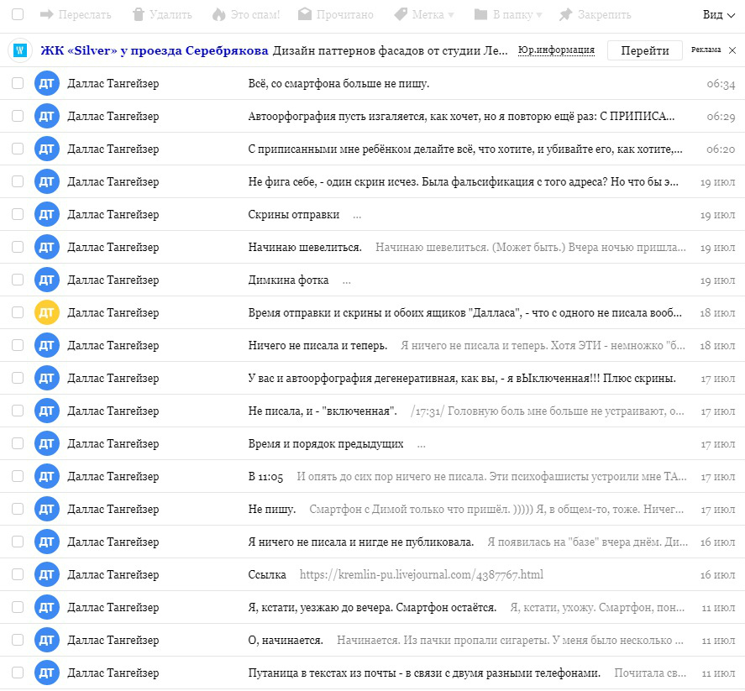745x691 pixels.
Task: Open the email "Время и порядок предыдущих"
Action: (326, 443)
